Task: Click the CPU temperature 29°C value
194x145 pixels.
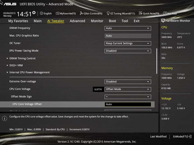Action: pyautogui.click(x=179, y=37)
